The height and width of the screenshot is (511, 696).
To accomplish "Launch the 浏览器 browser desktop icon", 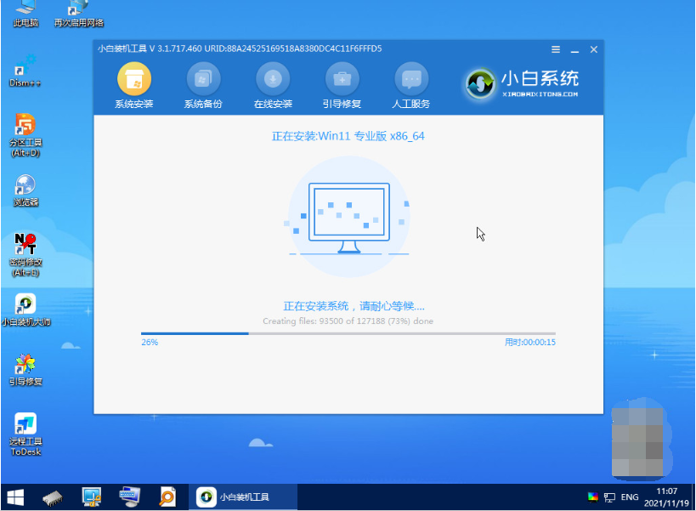I will point(25,189).
